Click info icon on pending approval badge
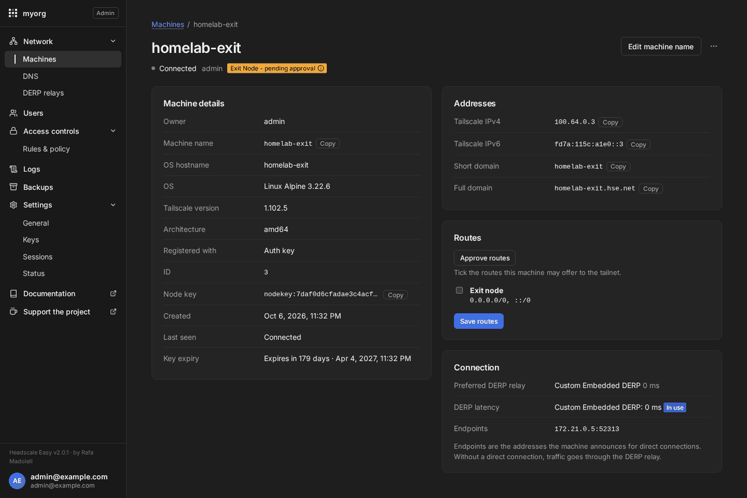This screenshot has height=498, width=747. (321, 68)
